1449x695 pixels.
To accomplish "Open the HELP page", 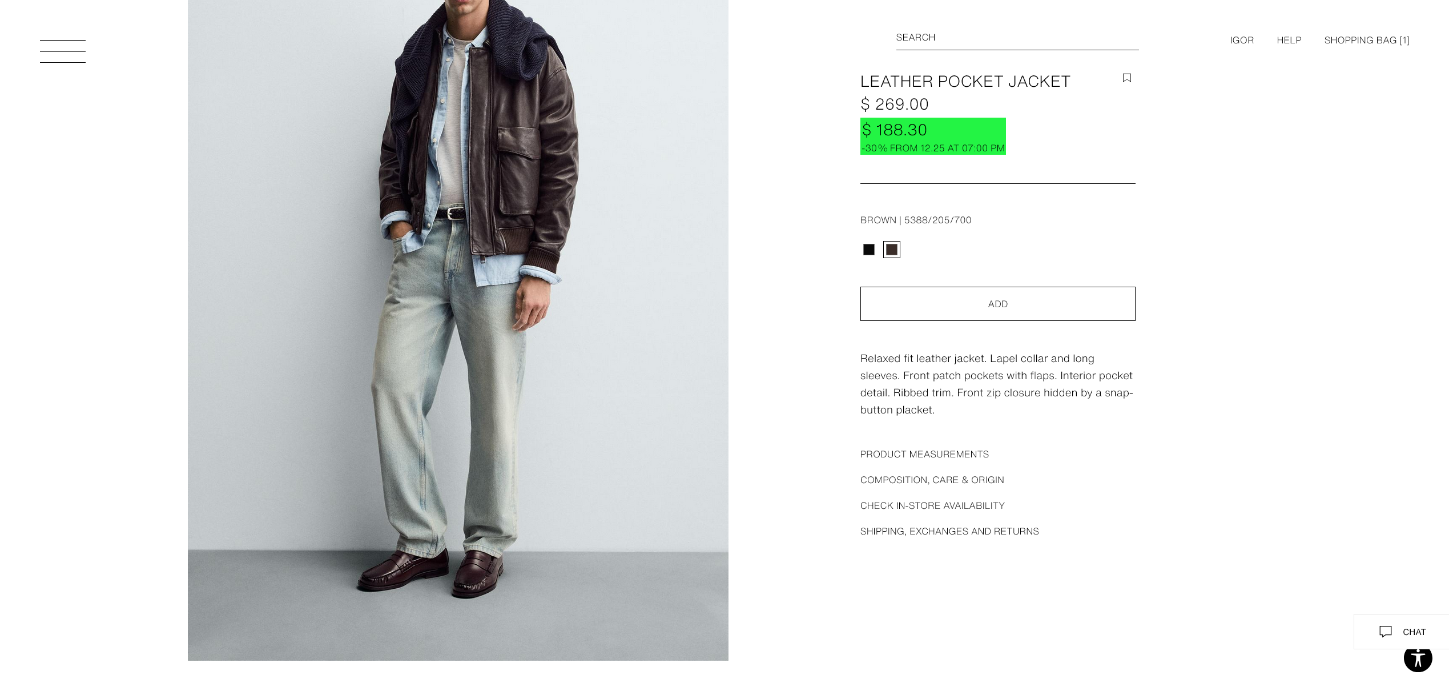I will click(x=1289, y=40).
